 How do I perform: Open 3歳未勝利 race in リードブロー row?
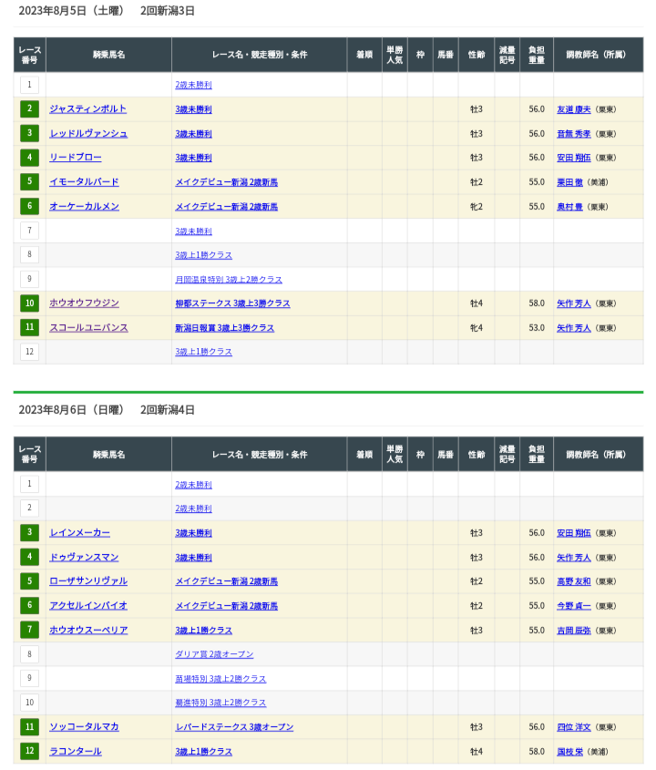click(x=193, y=158)
